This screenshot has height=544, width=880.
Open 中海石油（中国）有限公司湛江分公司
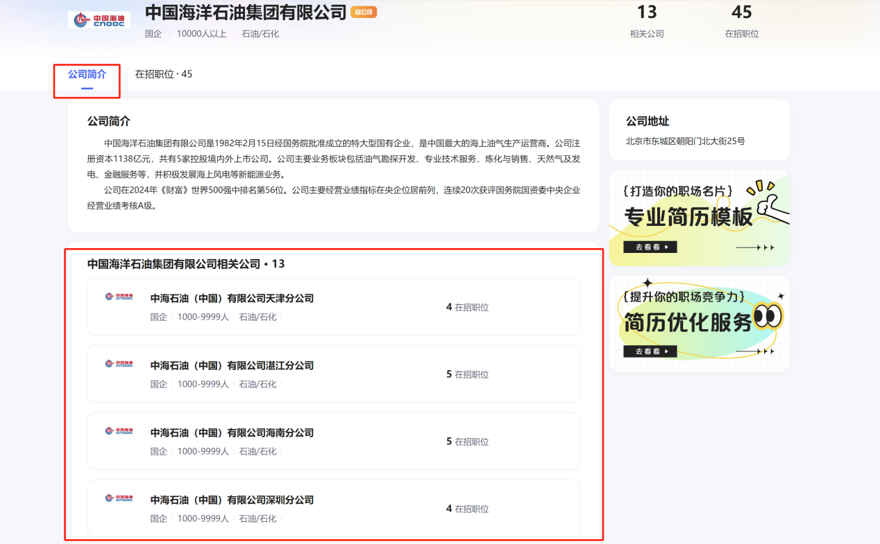pos(232,366)
